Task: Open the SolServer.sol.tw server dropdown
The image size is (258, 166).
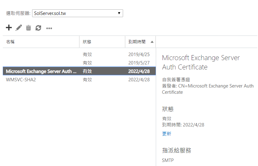Action: [78, 13]
